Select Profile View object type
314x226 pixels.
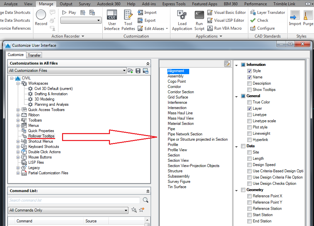[177, 150]
